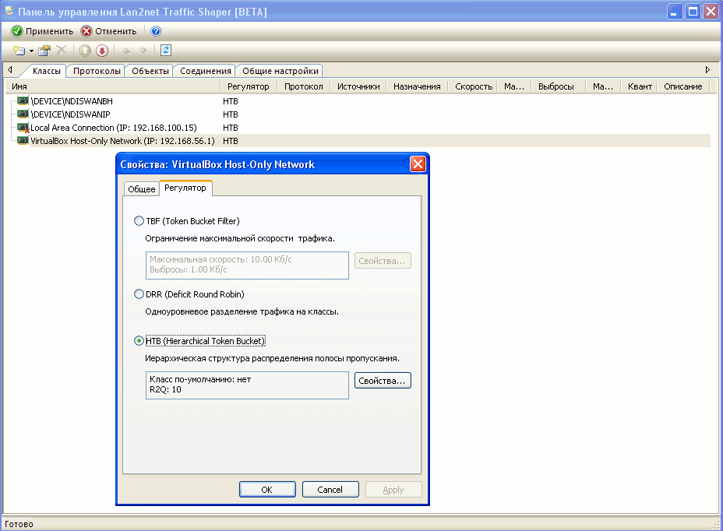Open properties icon in the toolbar
Viewport: 723px width, 531px height.
44,51
